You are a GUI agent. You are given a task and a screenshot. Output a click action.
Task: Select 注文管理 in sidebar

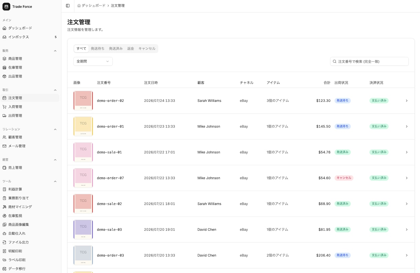(x=30, y=98)
